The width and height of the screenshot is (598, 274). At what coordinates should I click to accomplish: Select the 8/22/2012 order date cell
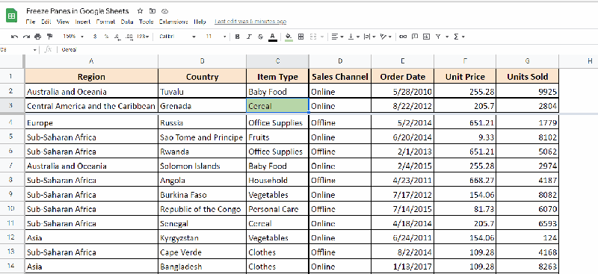[x=402, y=106]
